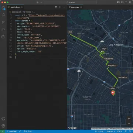Click the stop label on the map
Image resolution: width=133 pixels, height=133 pixels.
click(x=70, y=32)
